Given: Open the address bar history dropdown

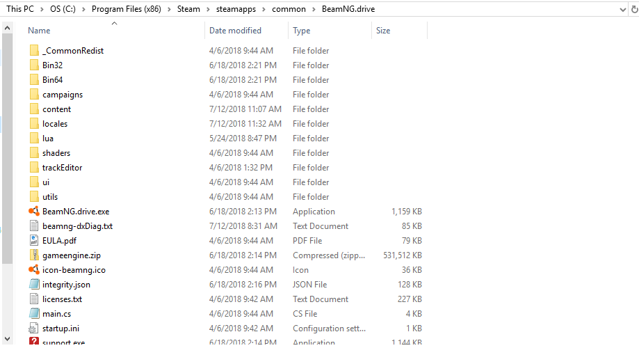Looking at the screenshot, I should pyautogui.click(x=623, y=9).
